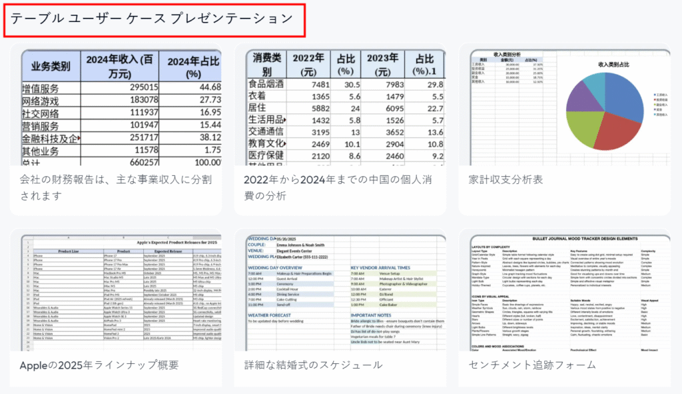The image size is (682, 394).
Task: Select the 食品烟酒 row in the consumption table
Action: point(266,85)
